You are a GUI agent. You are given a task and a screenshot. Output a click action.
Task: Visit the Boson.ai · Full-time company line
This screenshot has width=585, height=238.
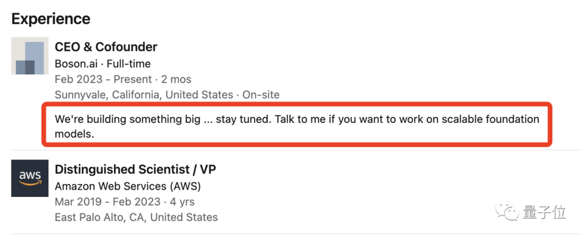tap(102, 64)
